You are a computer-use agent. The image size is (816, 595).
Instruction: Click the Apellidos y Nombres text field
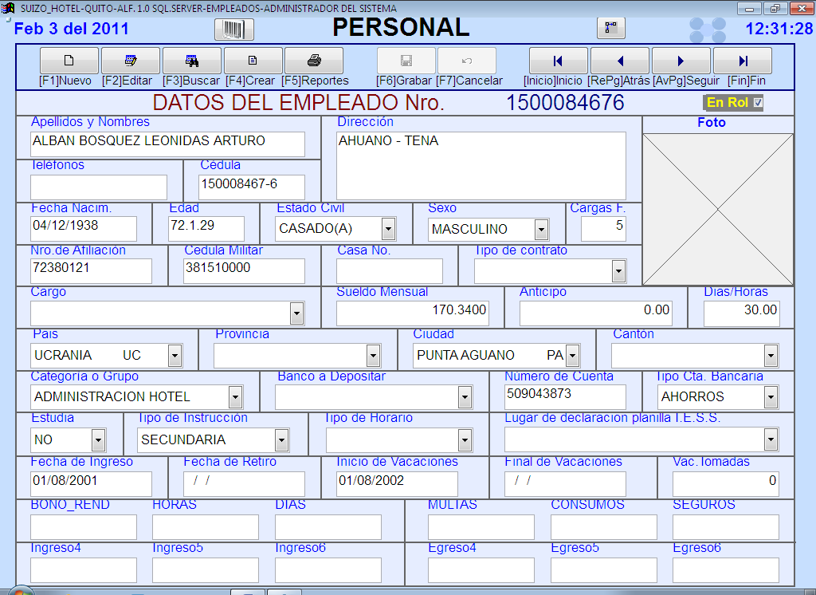(167, 144)
